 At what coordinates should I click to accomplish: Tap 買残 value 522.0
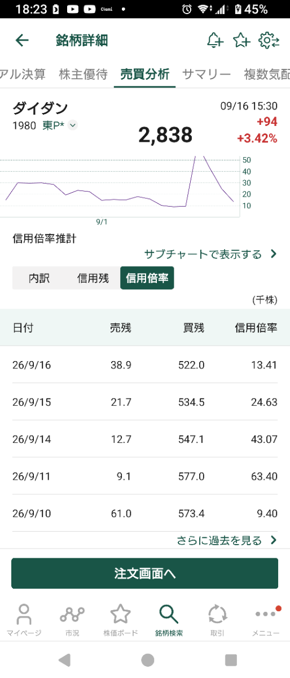click(191, 365)
